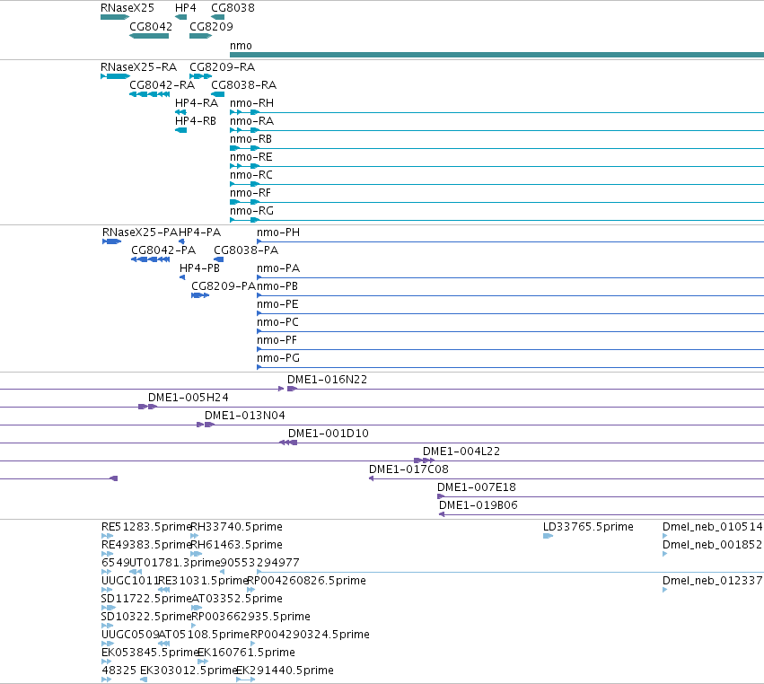Click the DME1-005H24 clone label

tap(188, 398)
